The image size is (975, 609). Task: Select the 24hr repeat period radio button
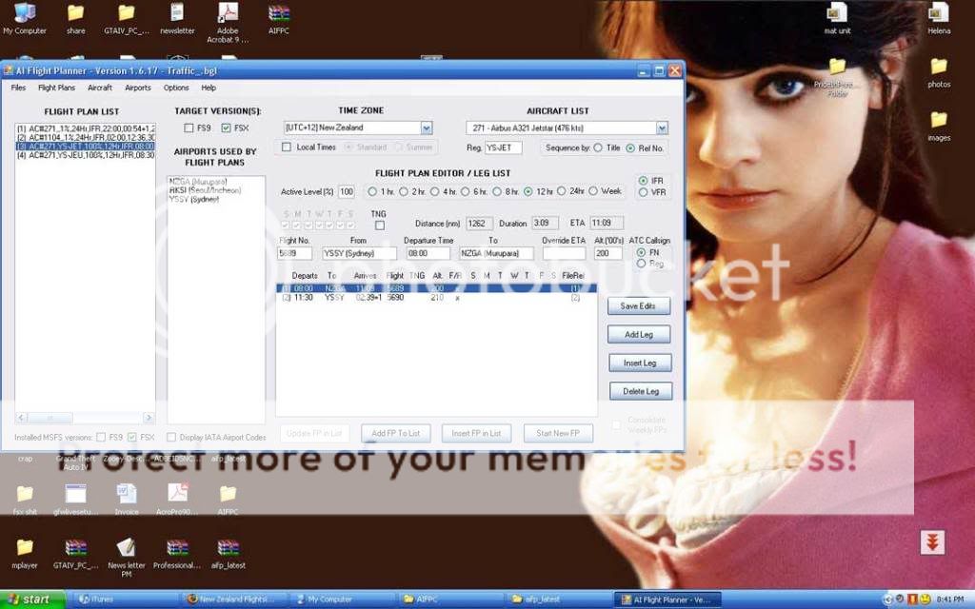click(561, 191)
